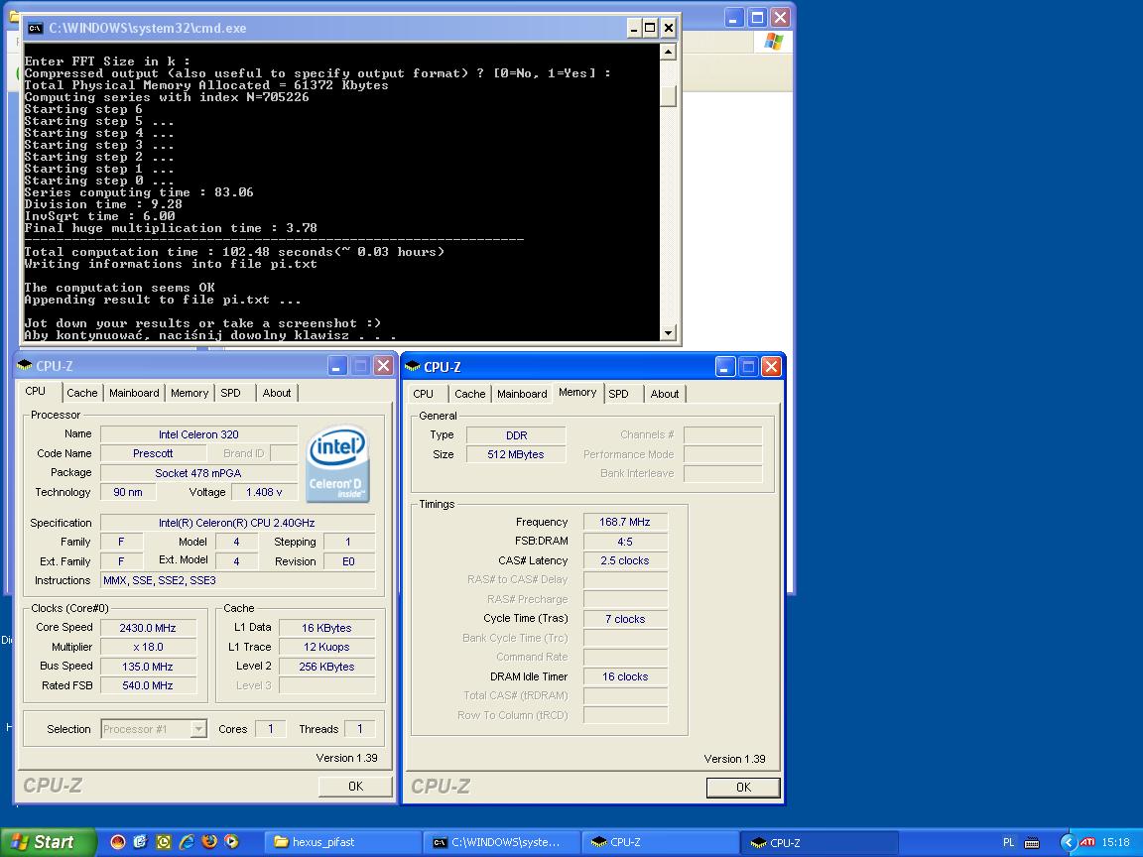Select the CPU tab in the left CPU-Z window
The image size is (1143, 857).
(35, 392)
